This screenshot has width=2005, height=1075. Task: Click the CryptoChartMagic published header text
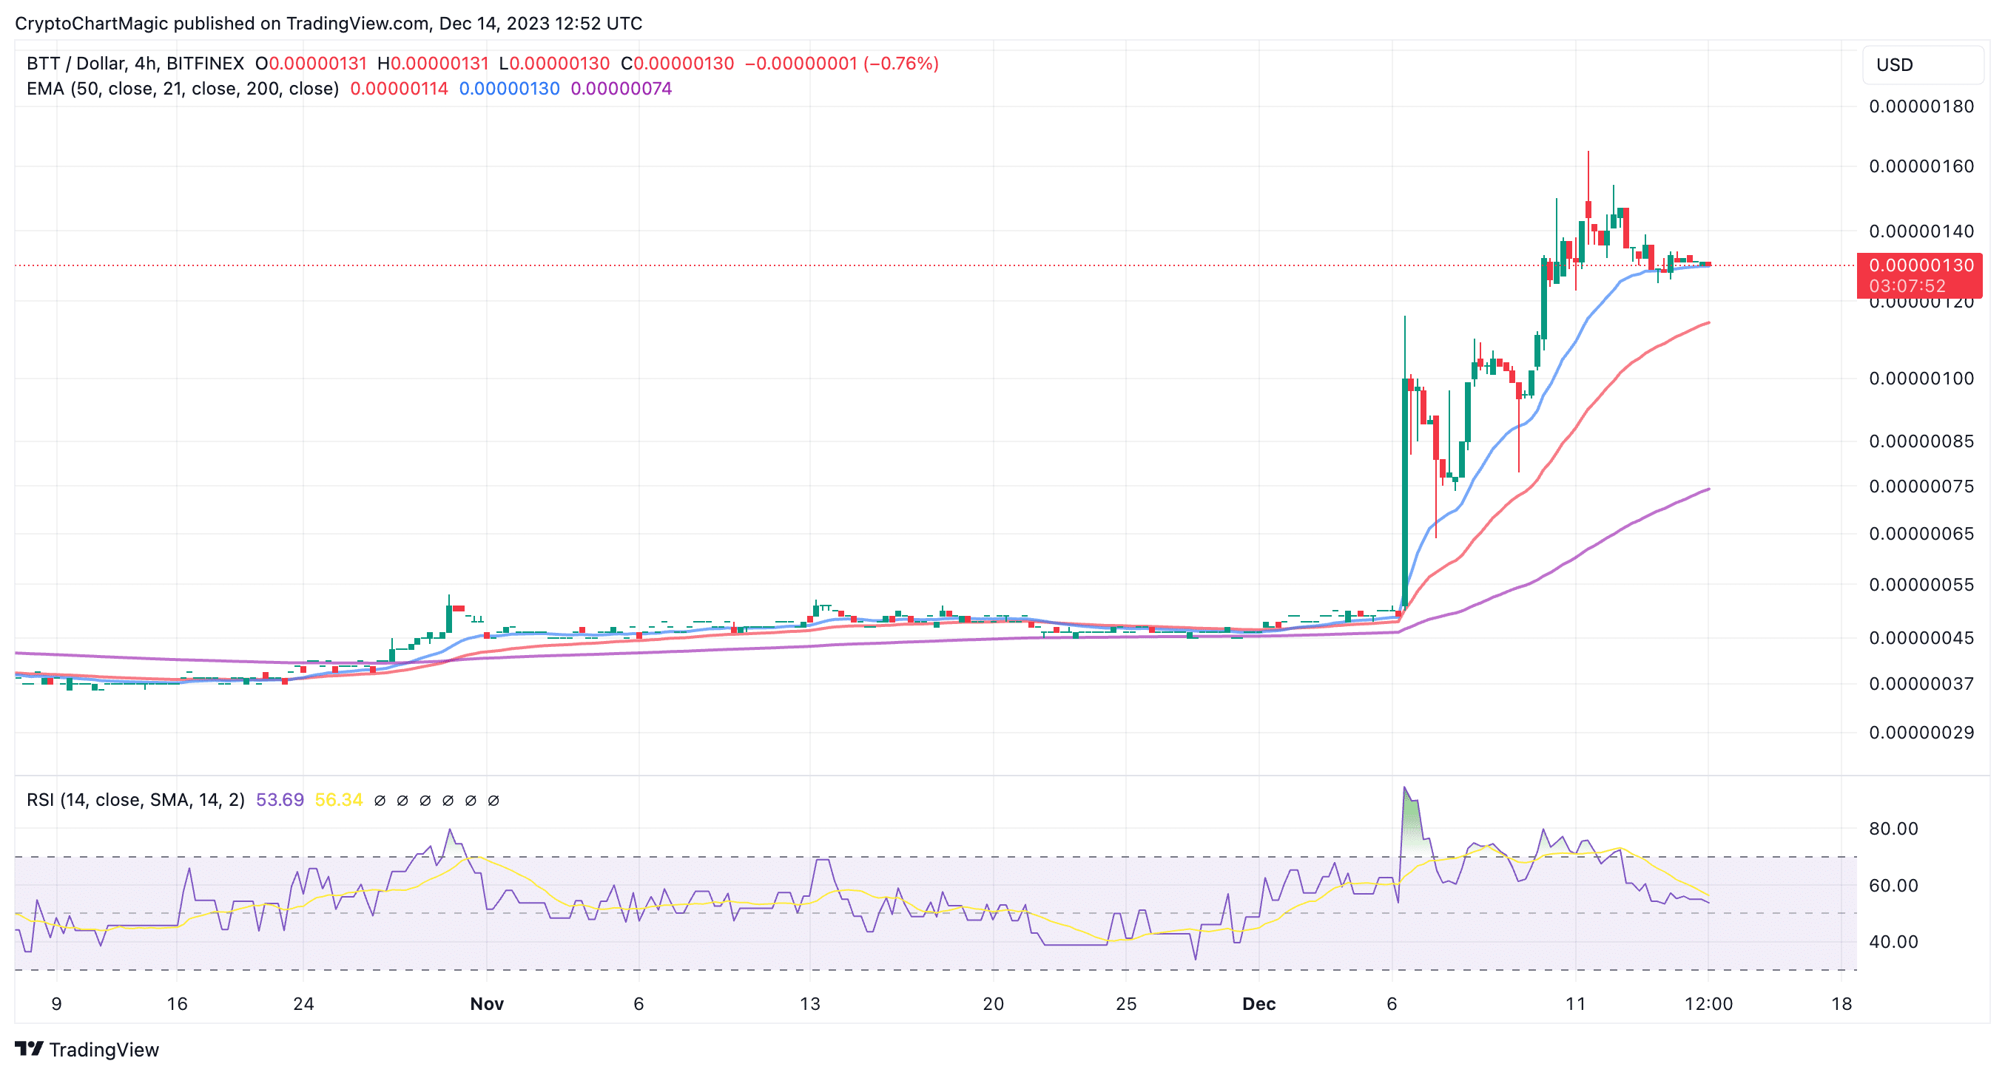328,24
